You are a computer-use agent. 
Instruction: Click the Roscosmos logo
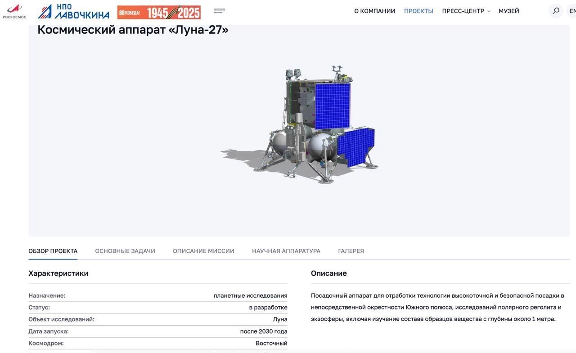point(14,11)
